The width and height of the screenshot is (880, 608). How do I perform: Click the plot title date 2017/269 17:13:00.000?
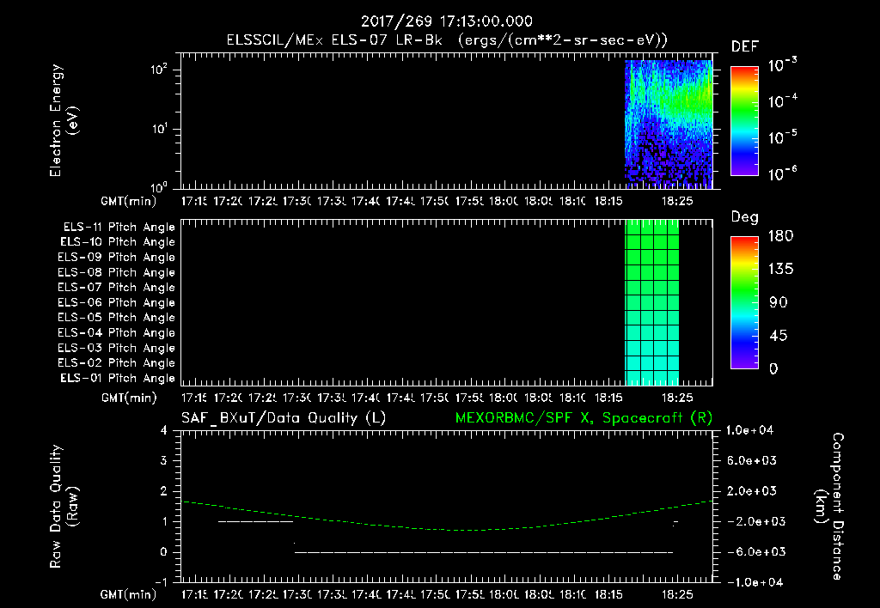pyautogui.click(x=447, y=21)
